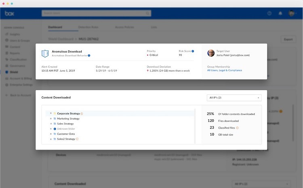The width and height of the screenshot is (303, 188).
Task: Expand the Corporate Strategy folder
Action: (51, 113)
